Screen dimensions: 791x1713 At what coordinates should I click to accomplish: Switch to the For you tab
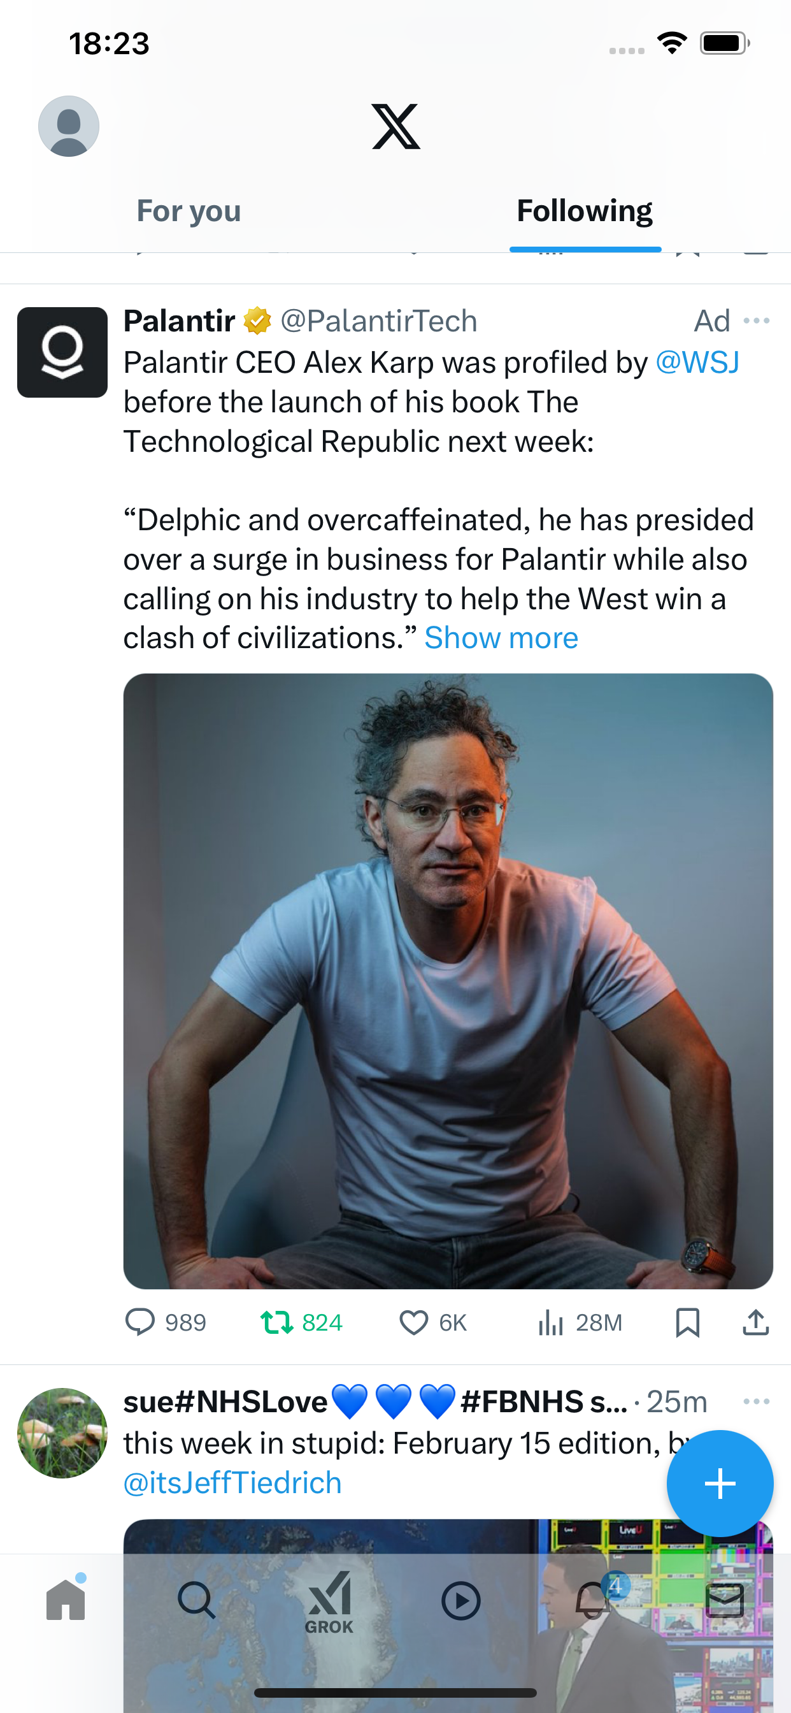click(x=189, y=211)
